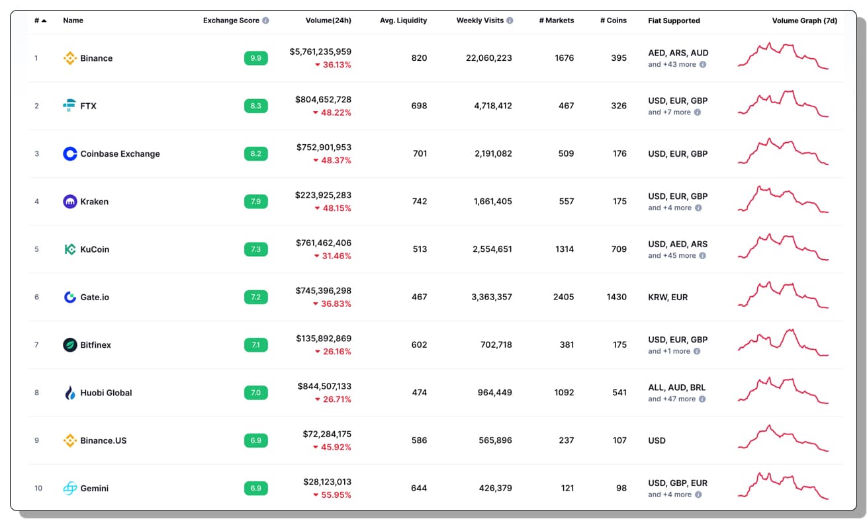
Task: Sort table by Name column header
Action: 73,20
